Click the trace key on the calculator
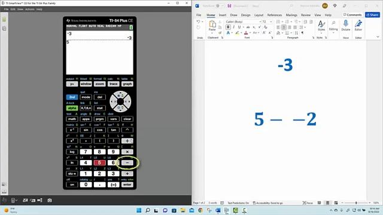Viewport: 383px width, 215px height. tap(113, 84)
